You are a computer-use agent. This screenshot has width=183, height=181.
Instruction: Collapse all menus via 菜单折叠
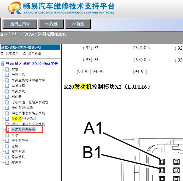(x=34, y=53)
